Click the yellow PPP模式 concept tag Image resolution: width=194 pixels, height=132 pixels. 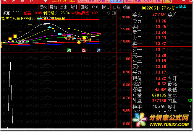click(28, 19)
